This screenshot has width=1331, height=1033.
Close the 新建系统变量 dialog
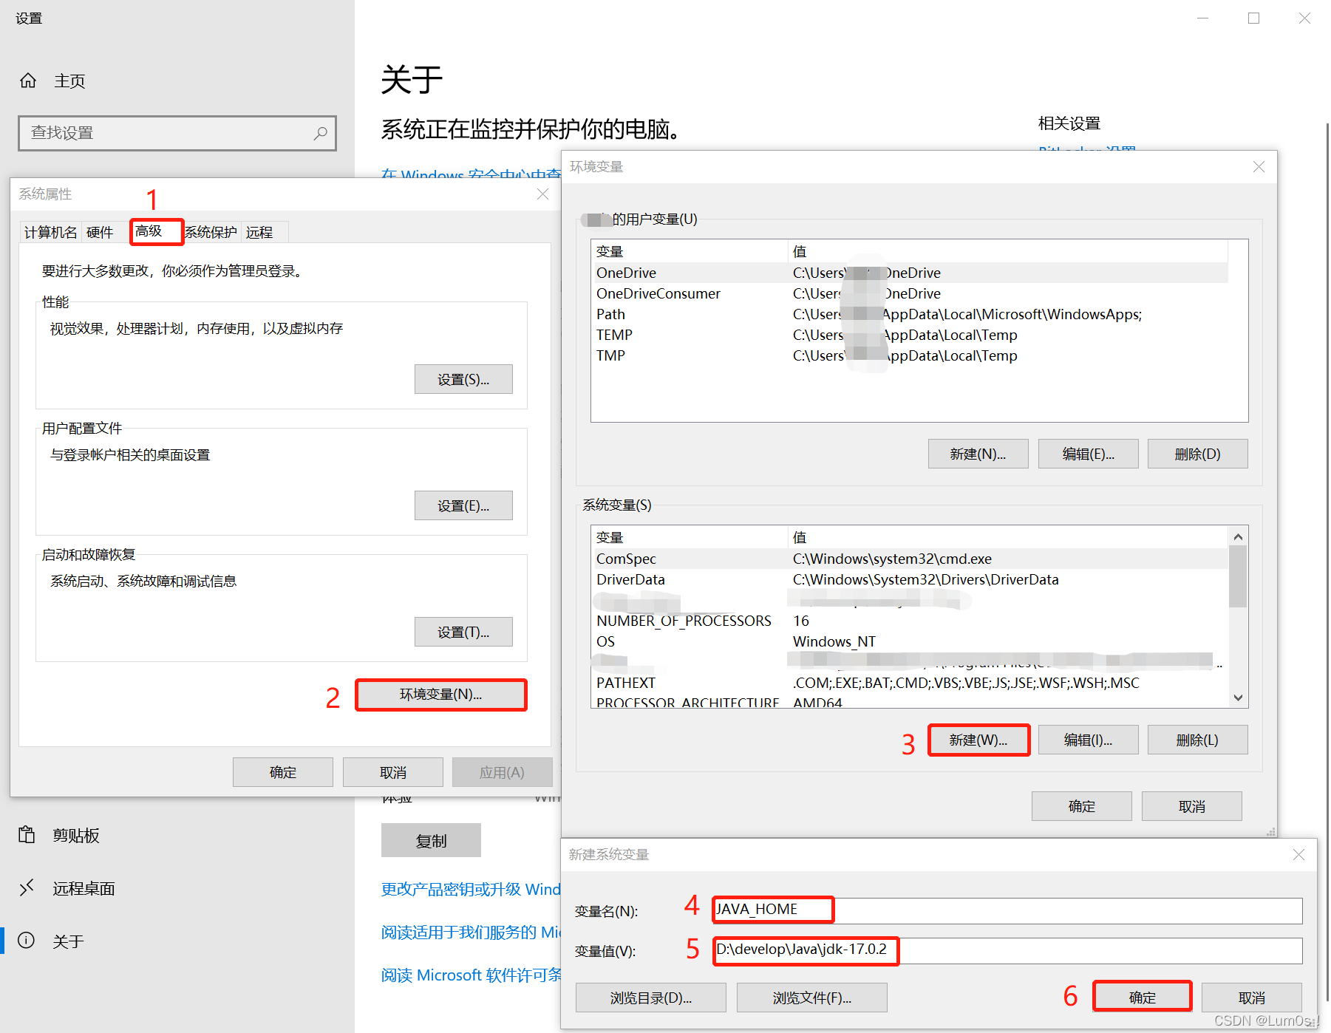[1298, 855]
